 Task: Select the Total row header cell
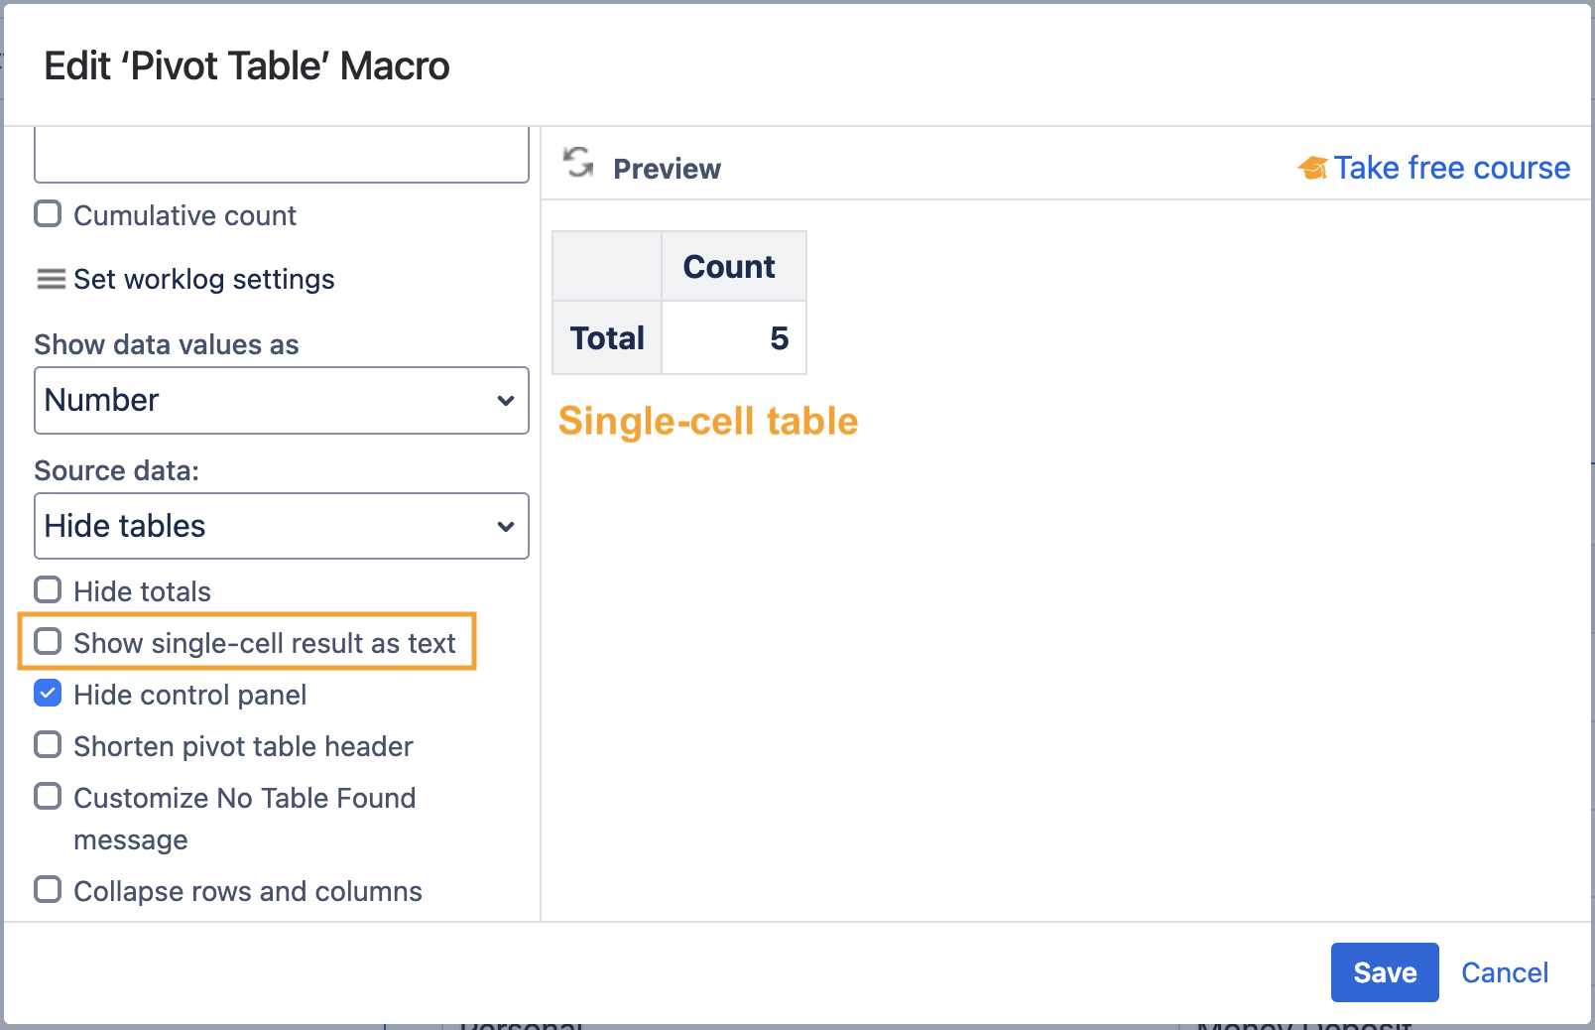607,338
